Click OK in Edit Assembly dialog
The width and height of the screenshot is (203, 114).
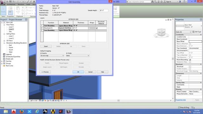[x=78, y=72]
